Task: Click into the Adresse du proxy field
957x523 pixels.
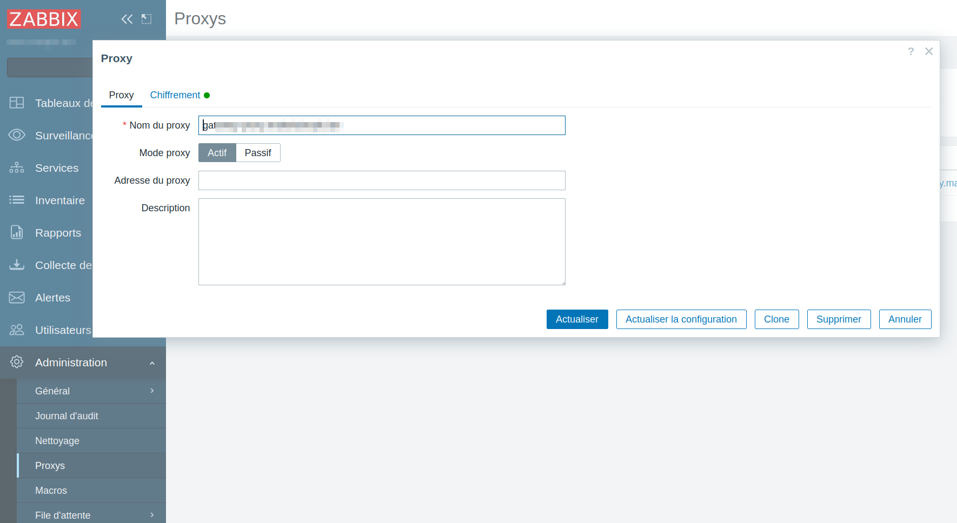Action: (x=382, y=180)
